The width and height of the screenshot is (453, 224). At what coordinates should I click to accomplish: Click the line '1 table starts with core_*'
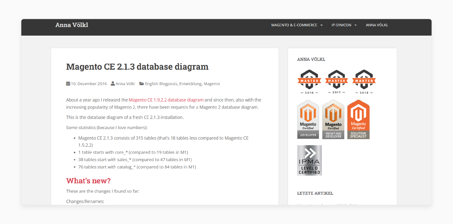pyautogui.click(x=133, y=152)
